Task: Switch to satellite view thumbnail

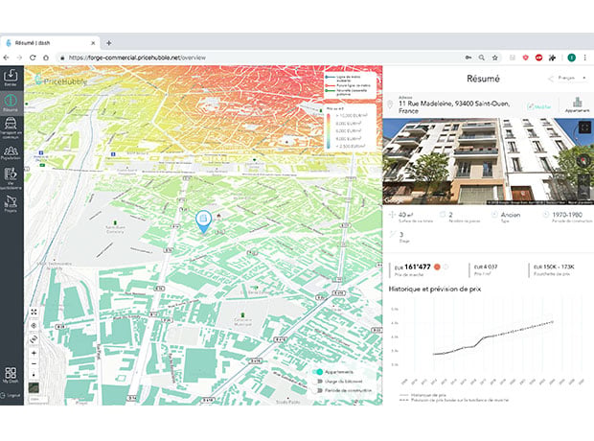Action: click(x=34, y=387)
